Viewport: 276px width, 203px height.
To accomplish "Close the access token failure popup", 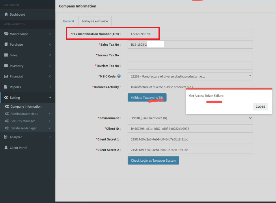I will [x=260, y=107].
